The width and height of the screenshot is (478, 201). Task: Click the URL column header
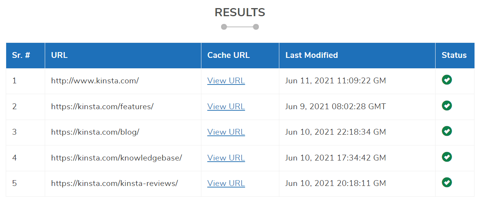point(59,55)
